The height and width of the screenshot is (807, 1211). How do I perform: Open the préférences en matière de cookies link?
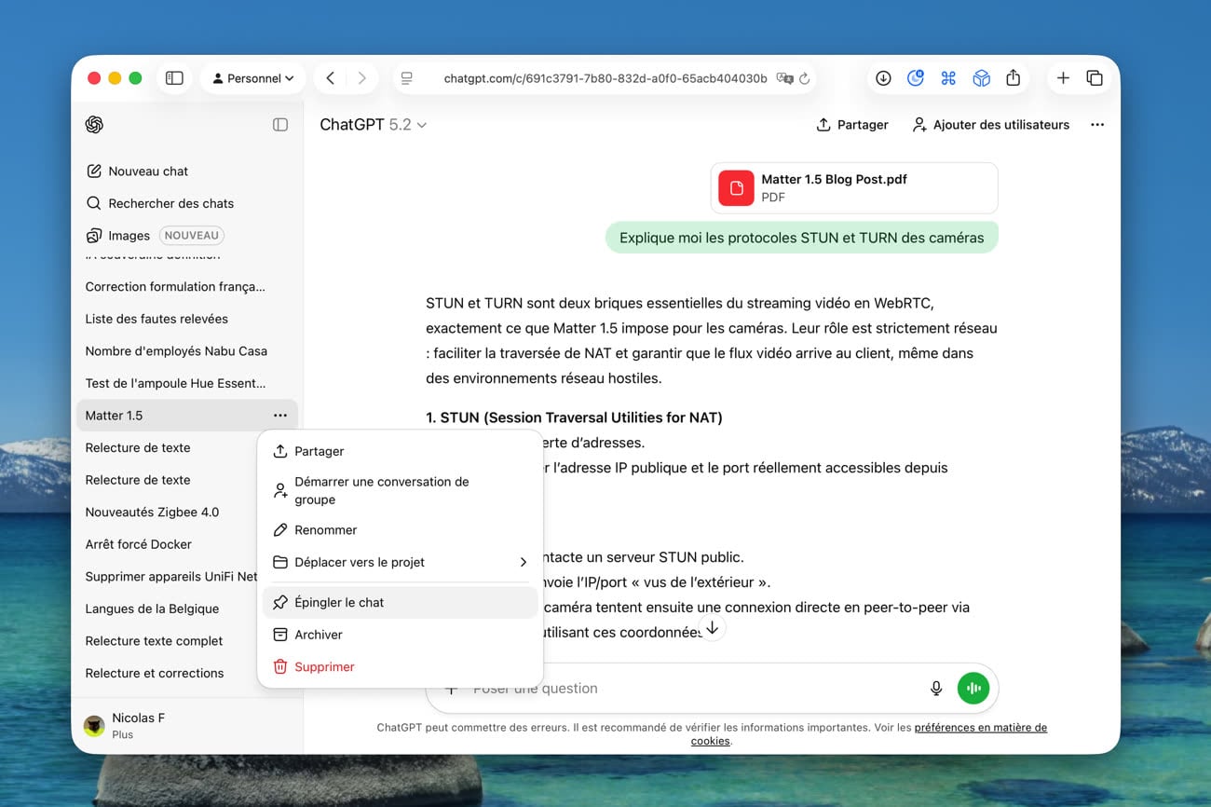coord(980,728)
